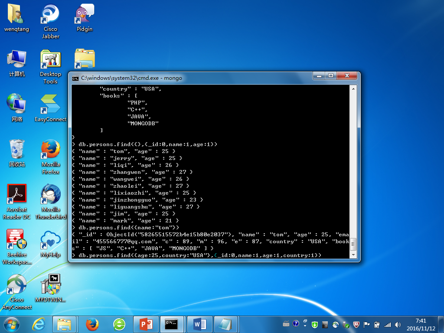Switch to Word in the taskbar
Image resolution: width=444 pixels, height=333 pixels.
coord(200,324)
